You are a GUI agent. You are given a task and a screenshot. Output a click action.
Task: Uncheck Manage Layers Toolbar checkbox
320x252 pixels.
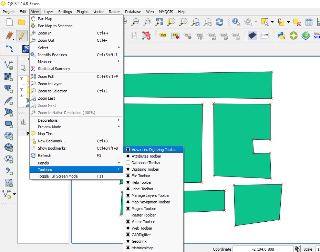pos(128,195)
